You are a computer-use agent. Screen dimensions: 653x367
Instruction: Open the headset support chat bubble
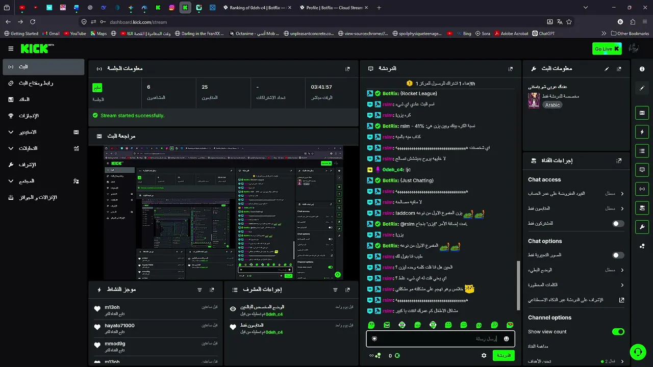coord(637,352)
